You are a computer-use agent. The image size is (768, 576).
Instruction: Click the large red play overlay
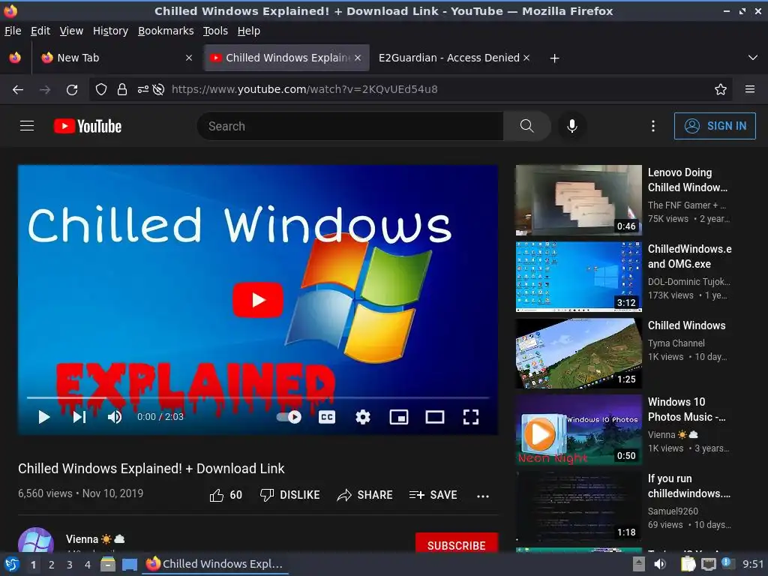pyautogui.click(x=258, y=300)
